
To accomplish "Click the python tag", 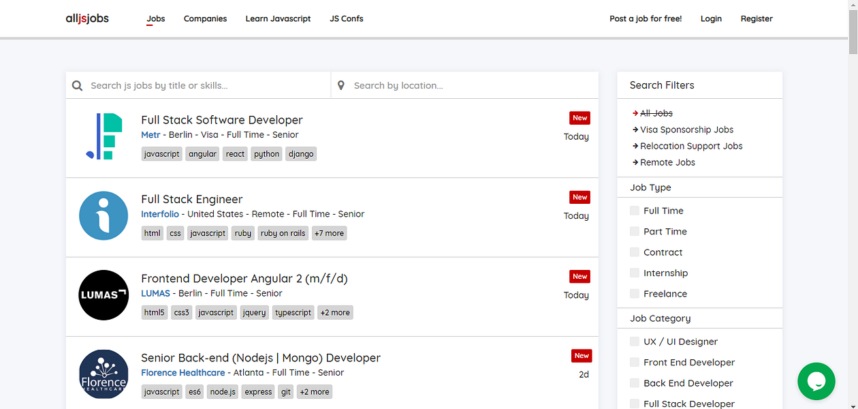I will [x=267, y=154].
